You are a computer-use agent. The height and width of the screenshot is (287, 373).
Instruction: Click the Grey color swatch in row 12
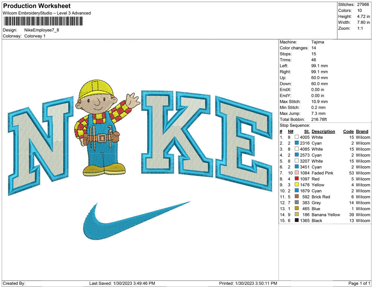pyautogui.click(x=297, y=202)
